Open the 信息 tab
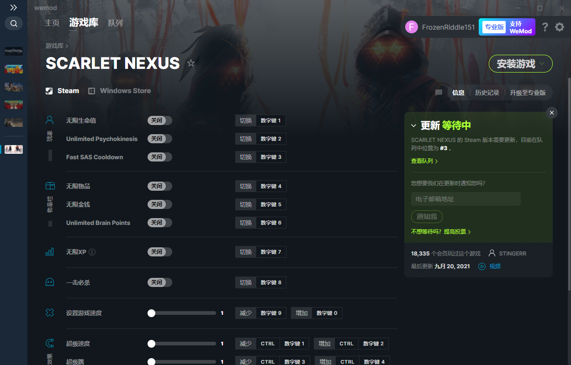 tap(458, 93)
